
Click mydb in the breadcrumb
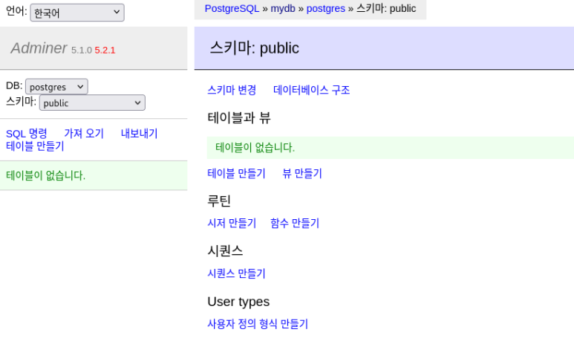(283, 8)
